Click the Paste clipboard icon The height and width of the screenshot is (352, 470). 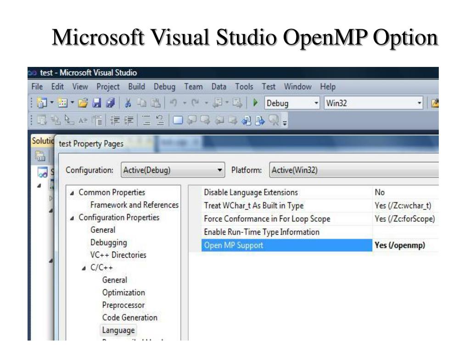click(156, 103)
